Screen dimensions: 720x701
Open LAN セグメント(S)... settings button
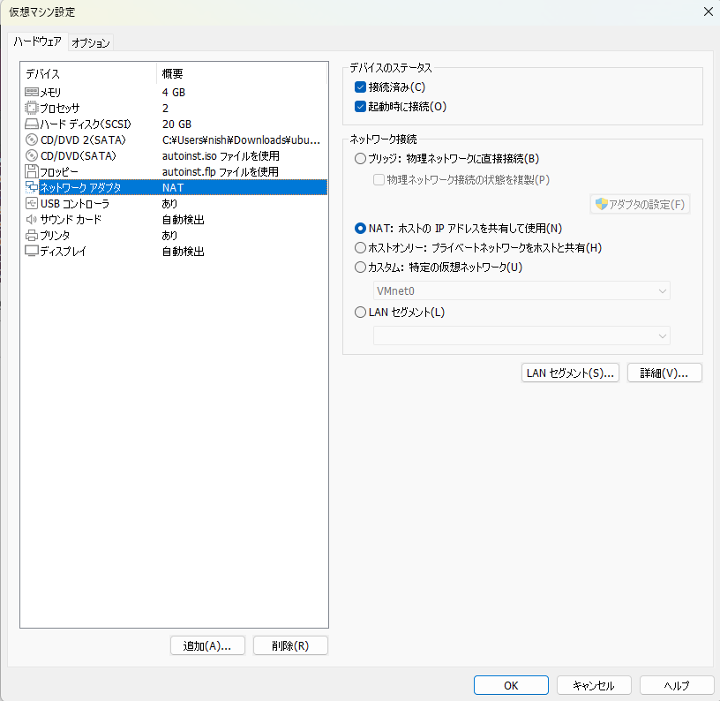[570, 373]
